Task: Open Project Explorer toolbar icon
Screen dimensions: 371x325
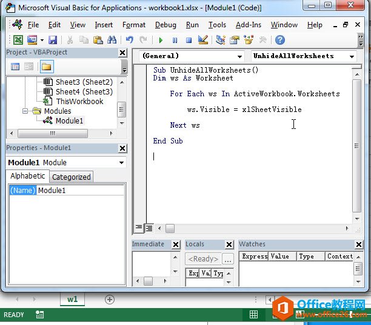Action: click(221, 40)
